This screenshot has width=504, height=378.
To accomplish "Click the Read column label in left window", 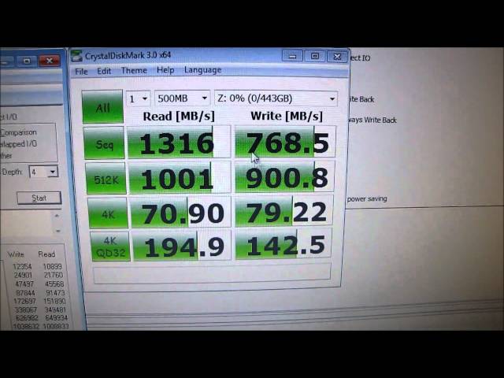I will pyautogui.click(x=46, y=254).
